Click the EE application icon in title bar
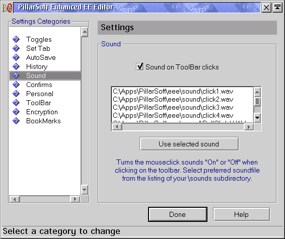The height and width of the screenshot is (239, 285). click(x=7, y=8)
